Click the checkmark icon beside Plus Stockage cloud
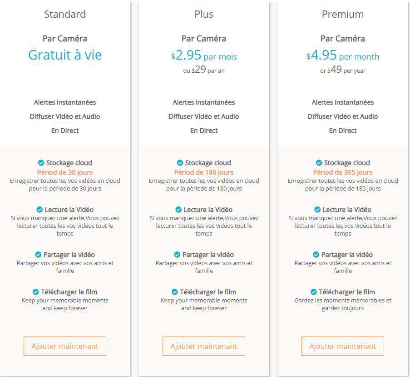This screenshot has height=377, width=410. coord(180,163)
